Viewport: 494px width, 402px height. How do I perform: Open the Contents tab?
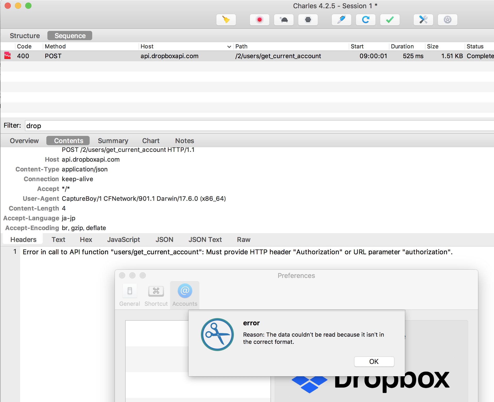[69, 141]
